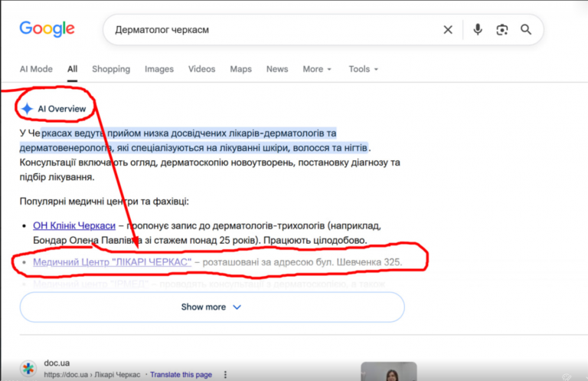Open Google Lens image search
588x381 pixels.
coord(501,30)
